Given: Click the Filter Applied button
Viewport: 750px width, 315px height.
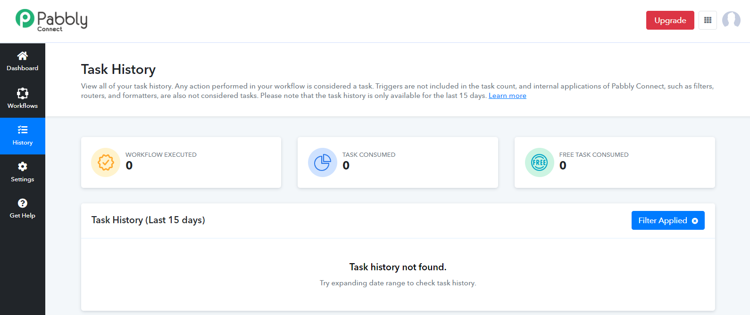Looking at the screenshot, I should tap(668, 220).
